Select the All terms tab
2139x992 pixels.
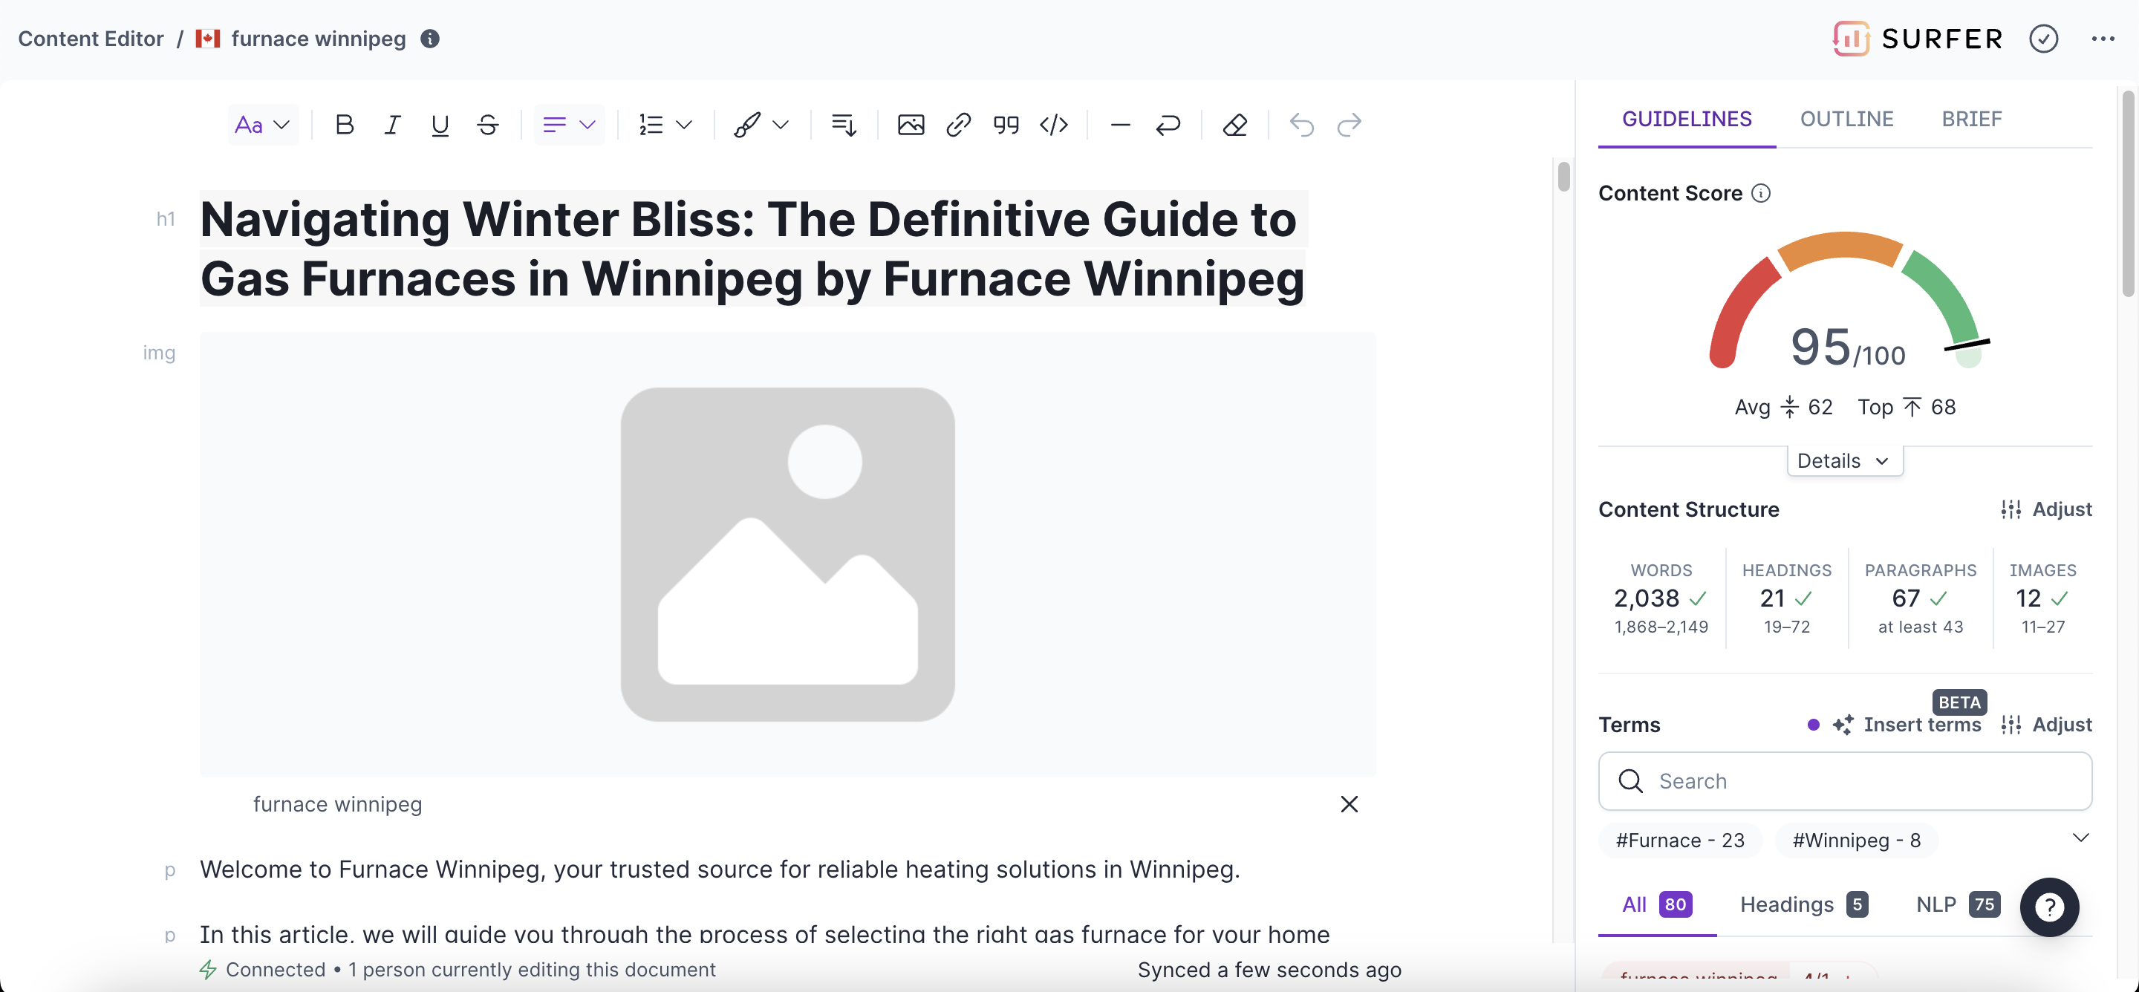1656,905
